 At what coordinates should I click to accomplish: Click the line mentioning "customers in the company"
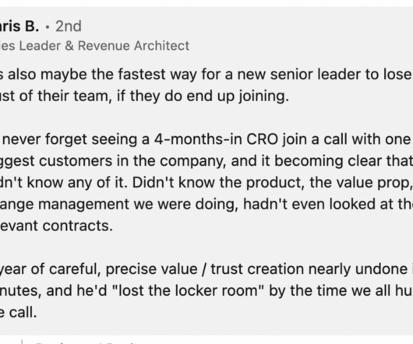206,160
